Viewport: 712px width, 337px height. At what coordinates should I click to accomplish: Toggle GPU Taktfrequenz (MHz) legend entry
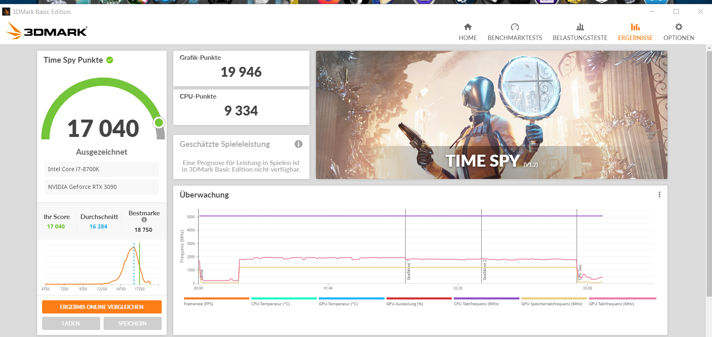(622, 302)
